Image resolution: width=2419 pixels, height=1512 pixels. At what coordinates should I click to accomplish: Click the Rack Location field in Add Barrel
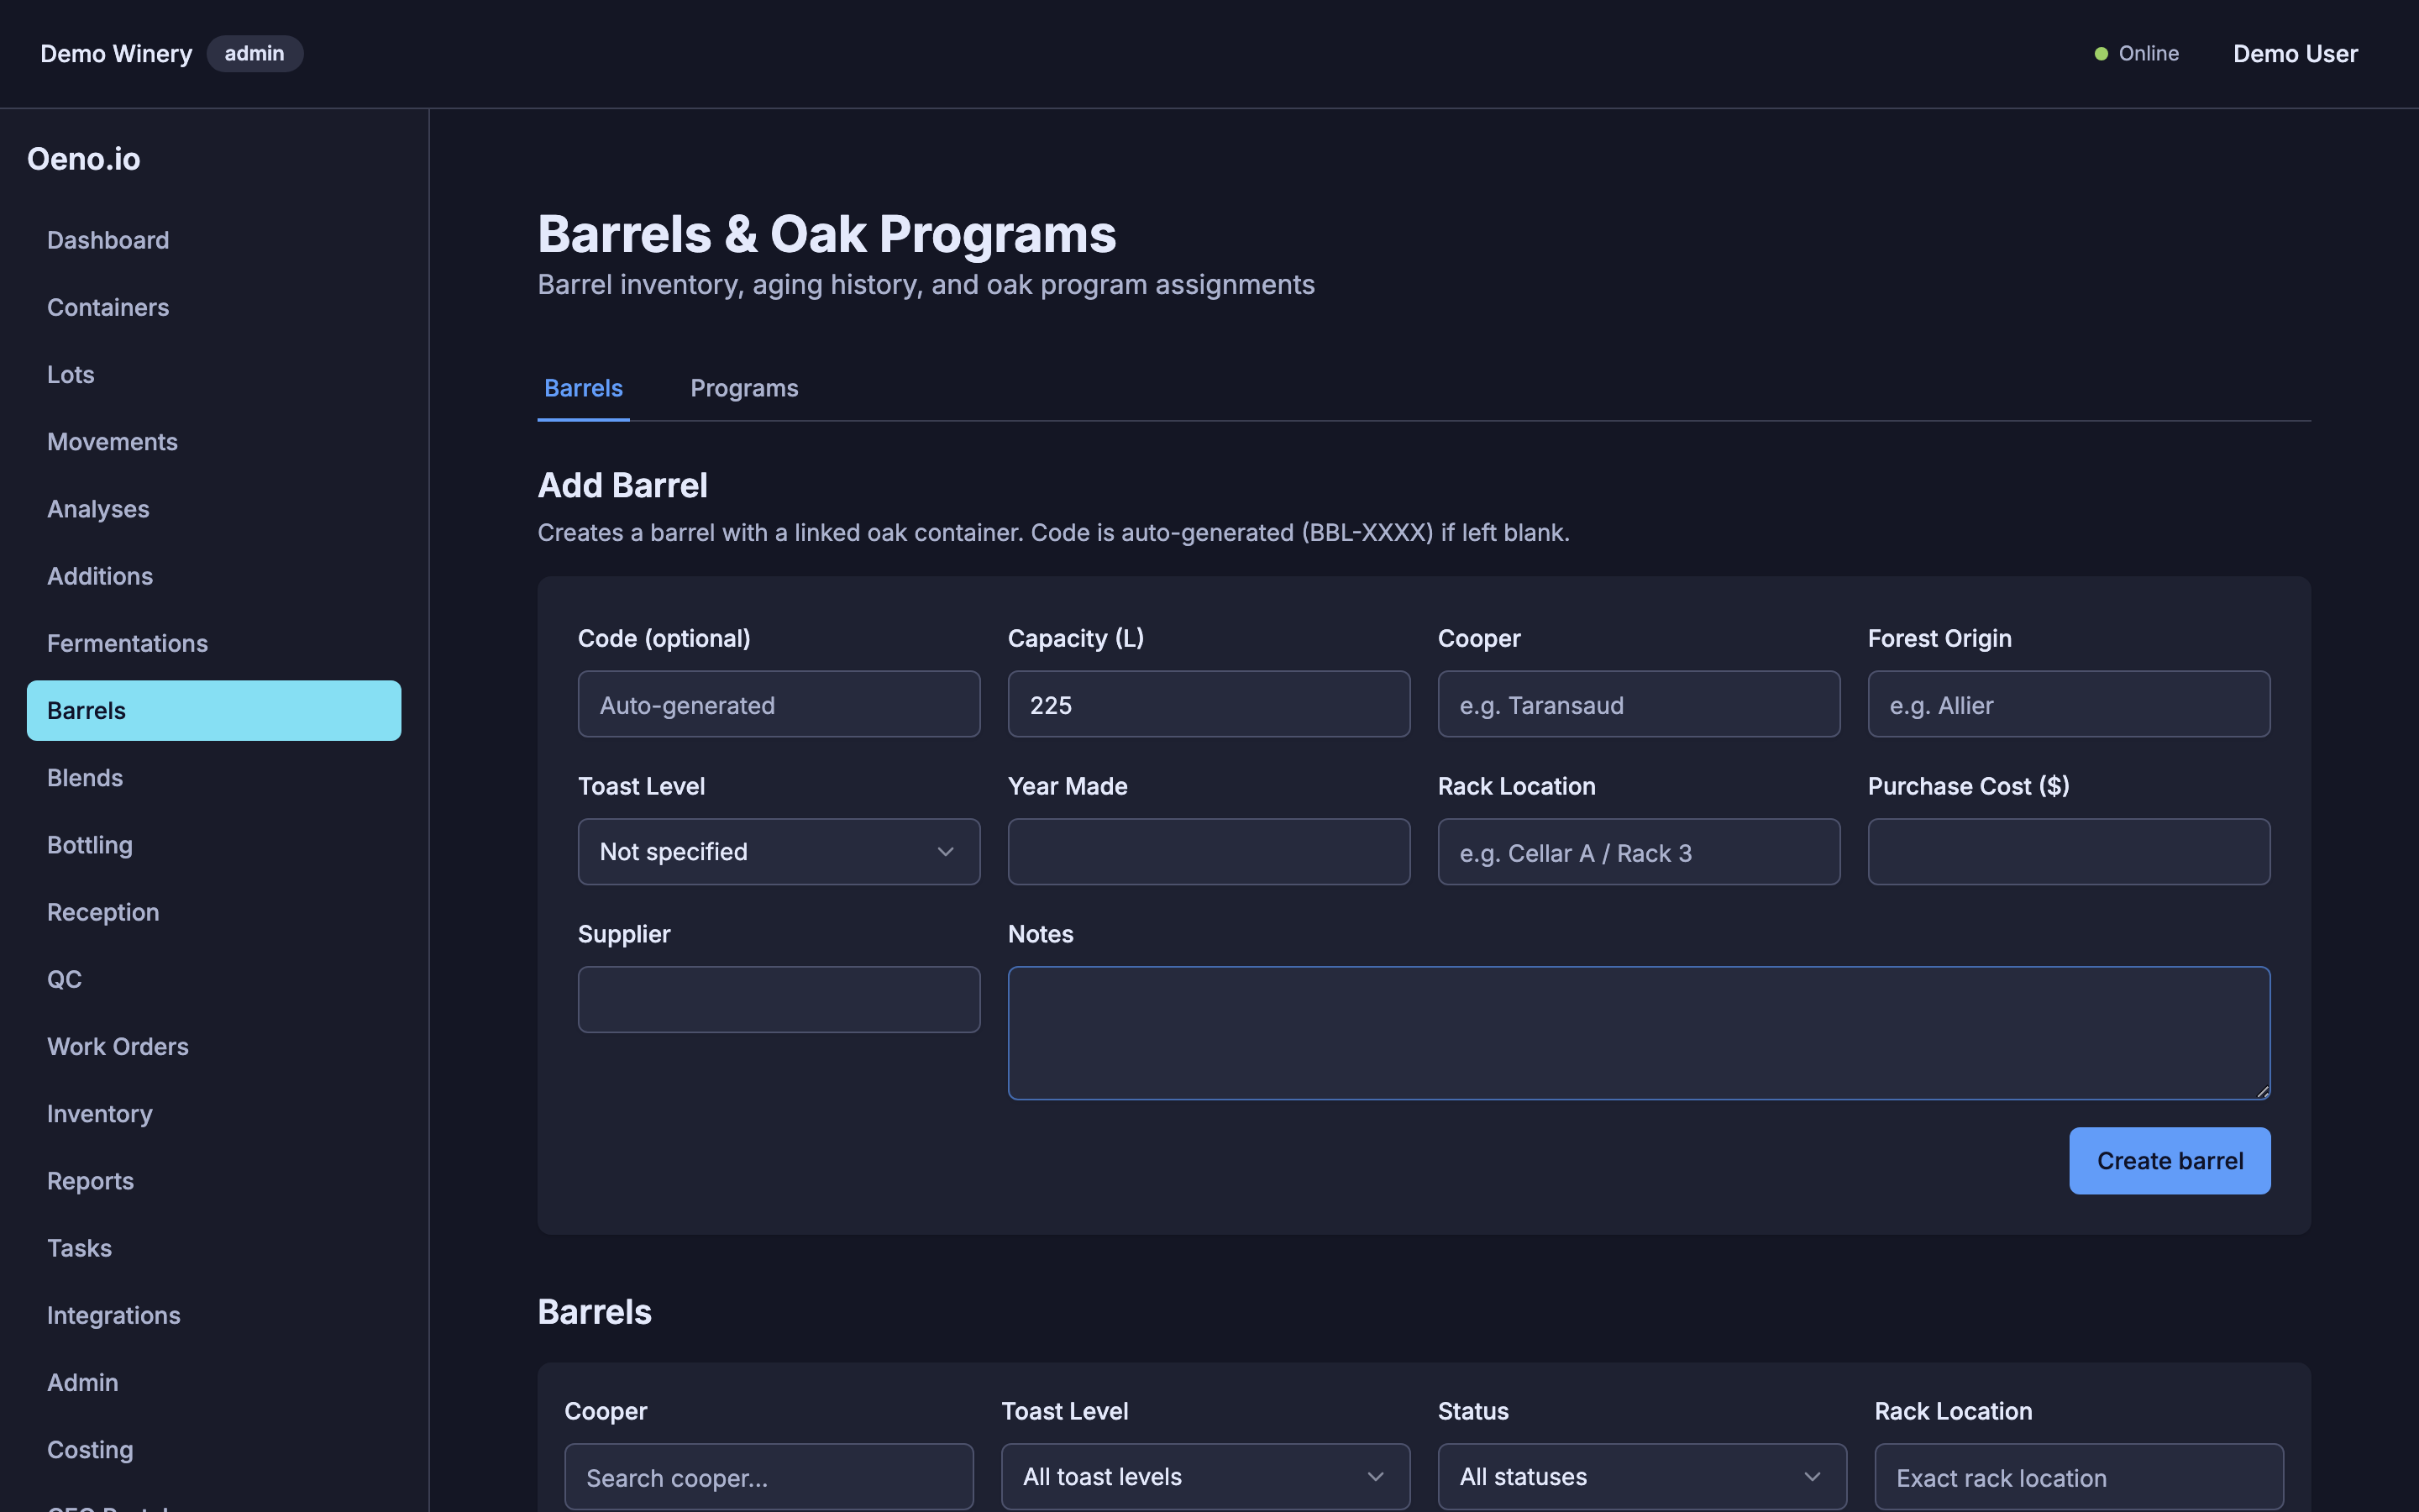click(1639, 851)
